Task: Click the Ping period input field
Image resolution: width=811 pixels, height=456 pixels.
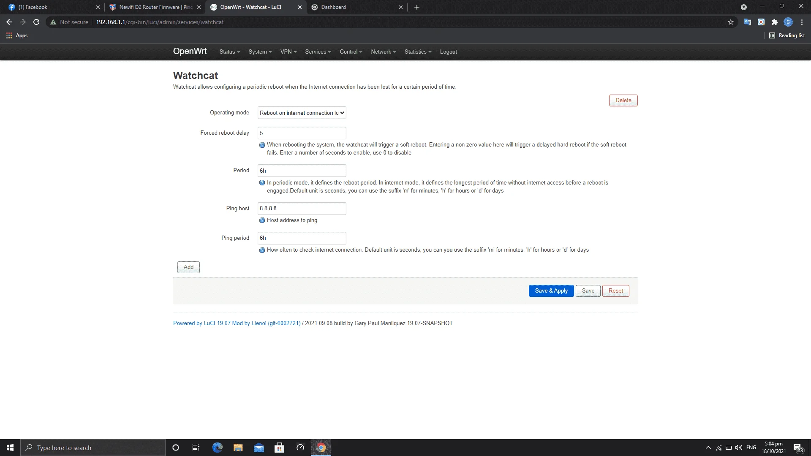Action: pos(302,238)
